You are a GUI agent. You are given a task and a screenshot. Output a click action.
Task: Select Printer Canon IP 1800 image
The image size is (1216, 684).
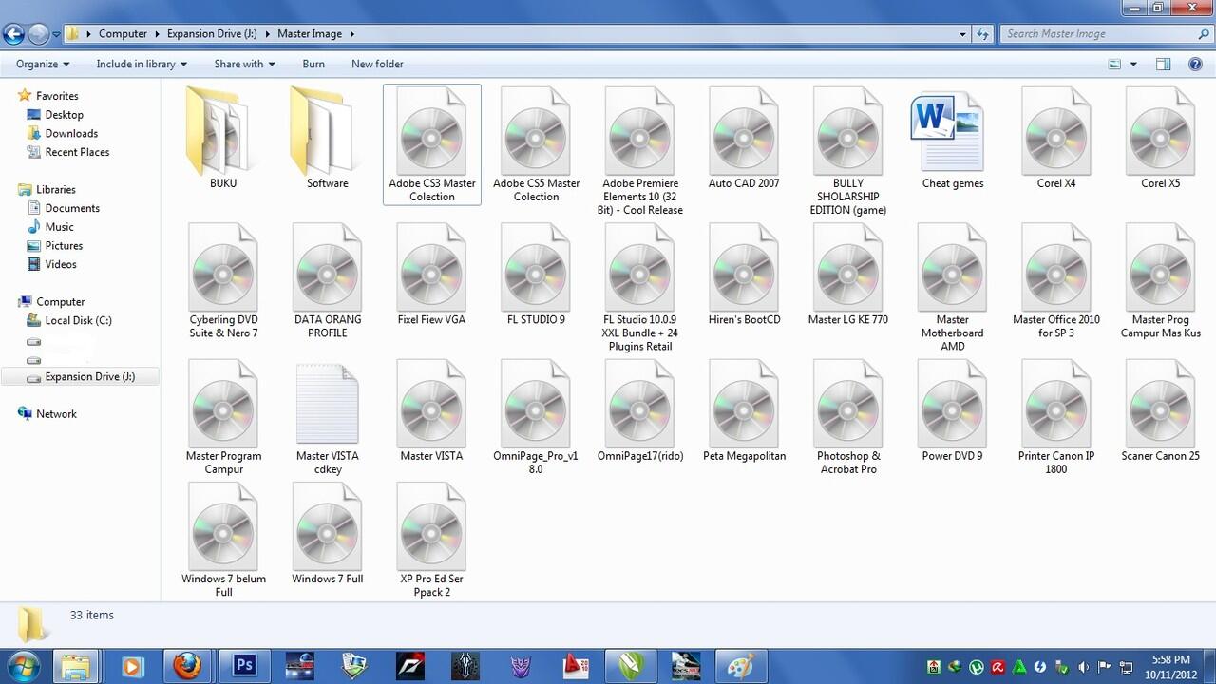click(1056, 418)
